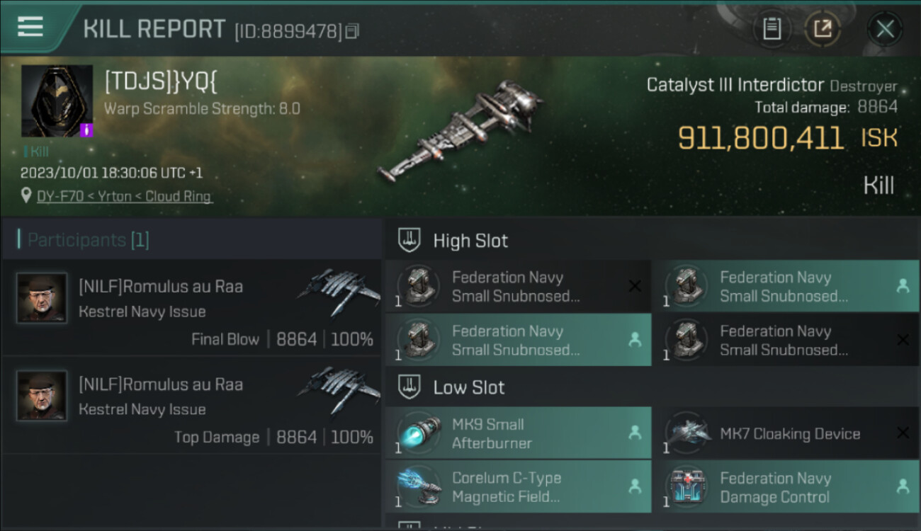
Task: Share the kill report externally
Action: tap(823, 29)
